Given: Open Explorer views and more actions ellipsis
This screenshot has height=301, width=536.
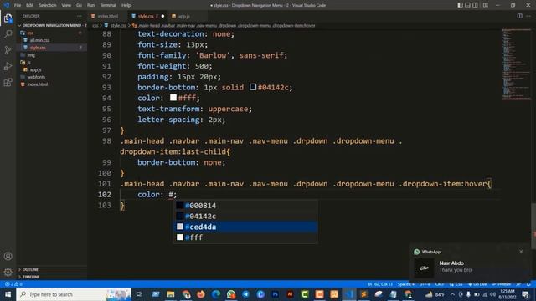Looking at the screenshot, I should pyautogui.click(x=80, y=16).
